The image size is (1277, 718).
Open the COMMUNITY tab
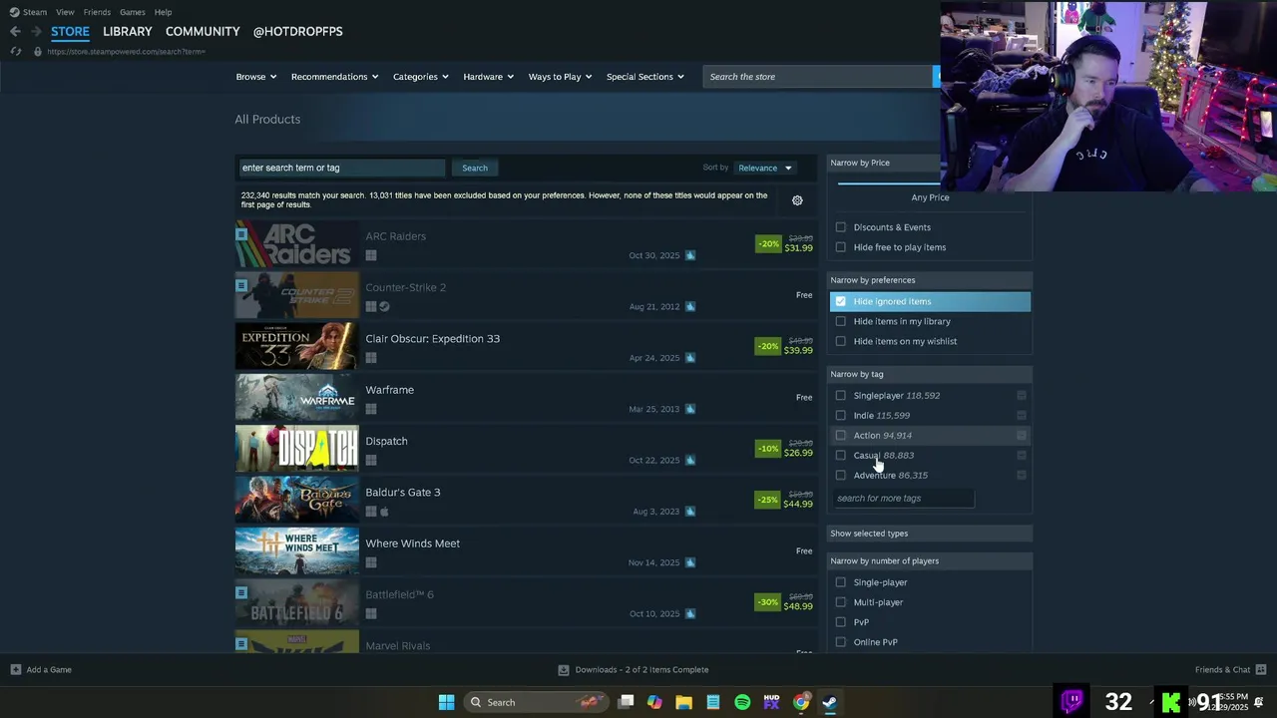pyautogui.click(x=203, y=31)
